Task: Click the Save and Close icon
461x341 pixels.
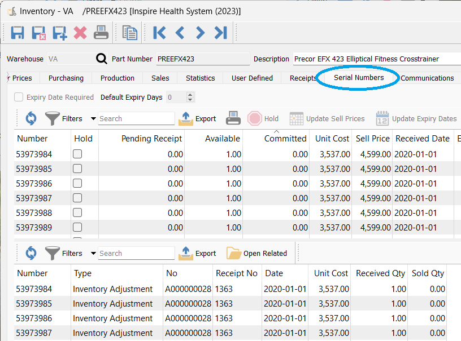Action: coord(38,33)
